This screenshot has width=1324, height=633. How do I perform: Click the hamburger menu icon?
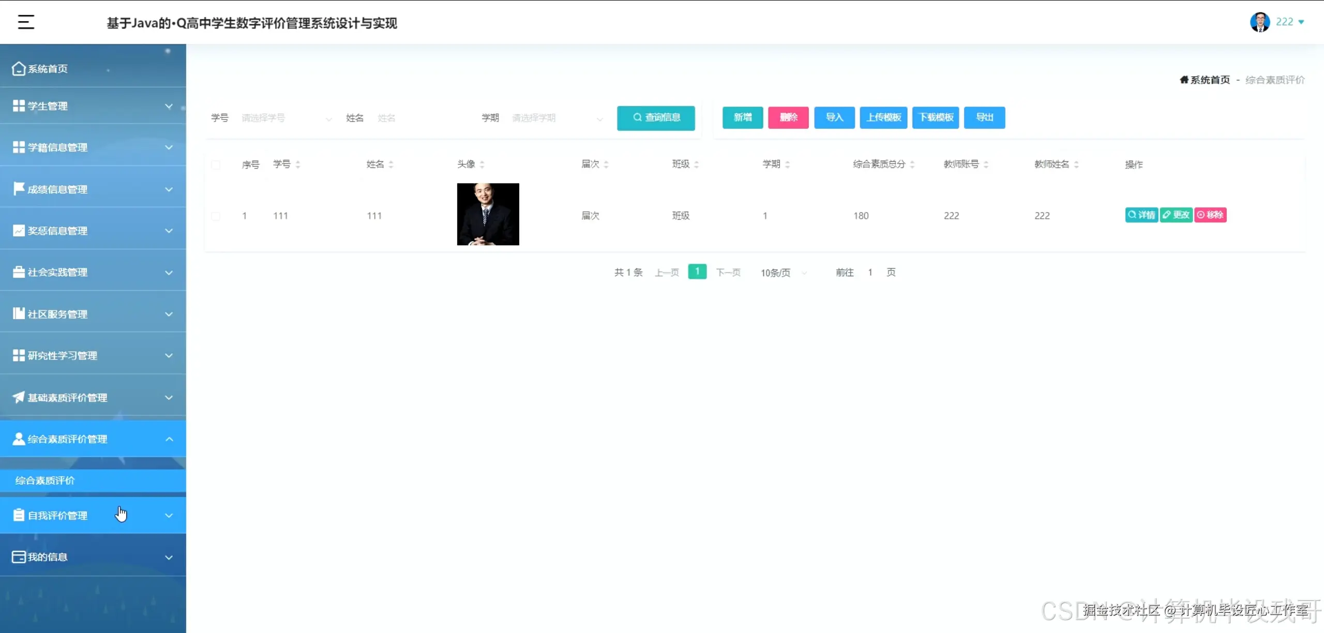tap(26, 22)
